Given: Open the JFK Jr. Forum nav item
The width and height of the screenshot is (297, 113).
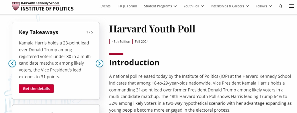Looking at the screenshot, I should (127, 6).
